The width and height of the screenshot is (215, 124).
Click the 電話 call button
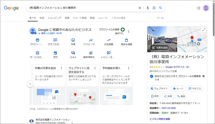[181, 96]
